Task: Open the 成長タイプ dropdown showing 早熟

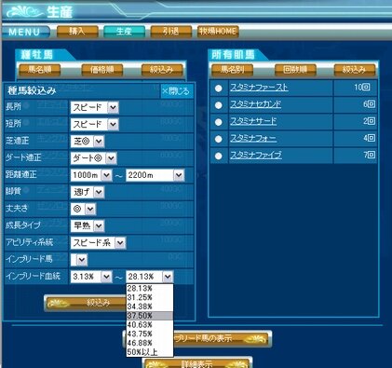Action: (x=88, y=226)
